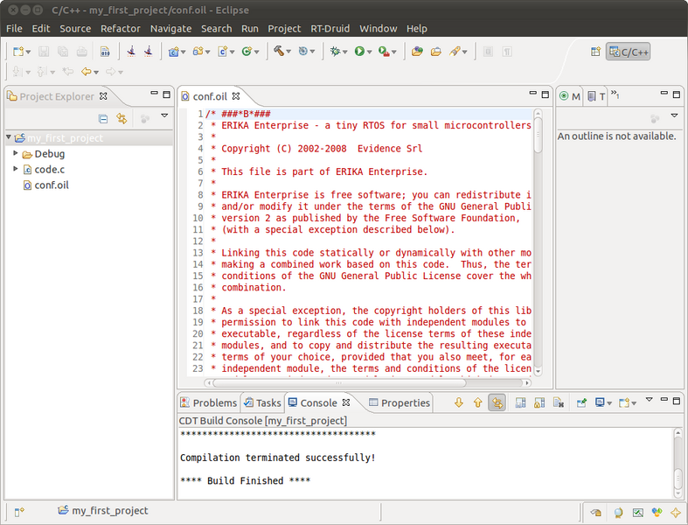The height and width of the screenshot is (525, 688).
Task: Click the External Tools run icon
Action: (384, 52)
